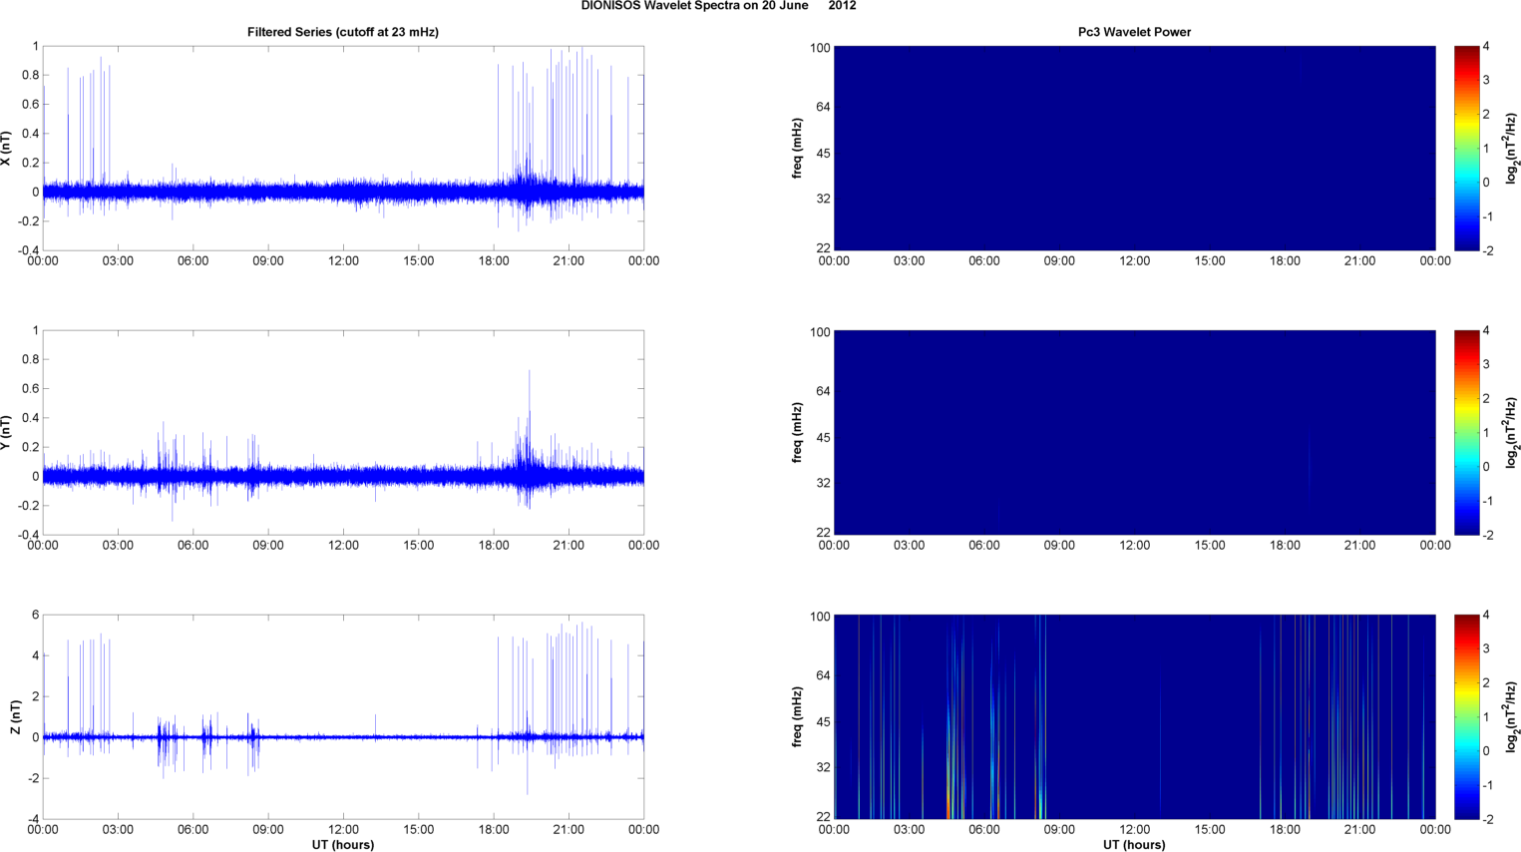Select the 'Pc3 Wavelet Power' heading

point(1134,32)
